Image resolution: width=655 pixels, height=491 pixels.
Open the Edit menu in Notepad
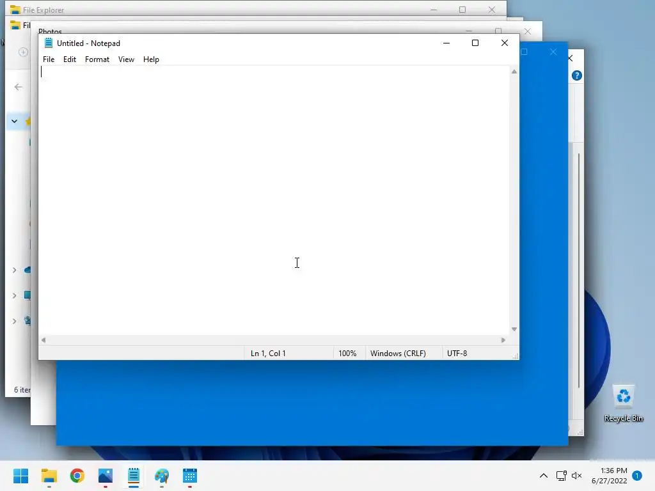(x=69, y=59)
